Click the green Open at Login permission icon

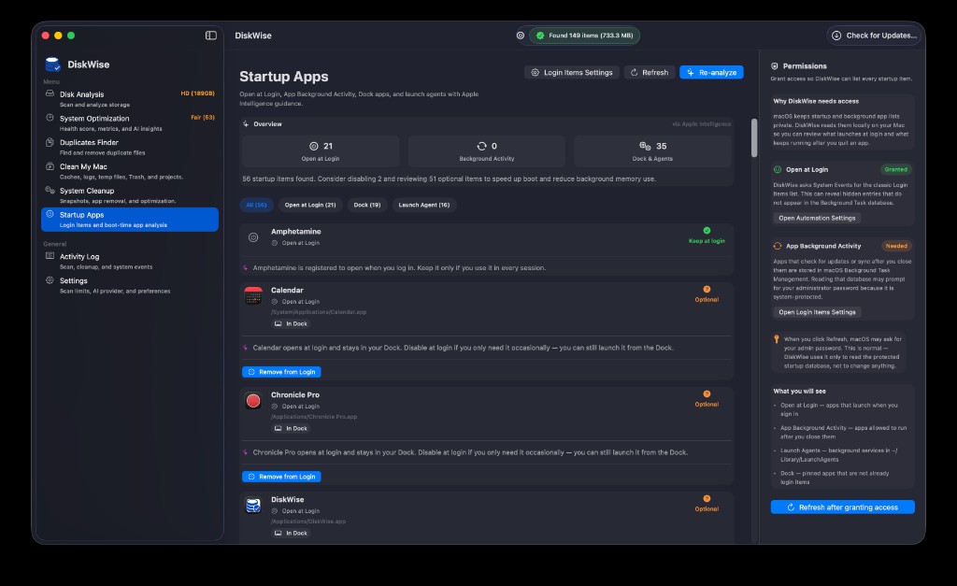click(778, 170)
